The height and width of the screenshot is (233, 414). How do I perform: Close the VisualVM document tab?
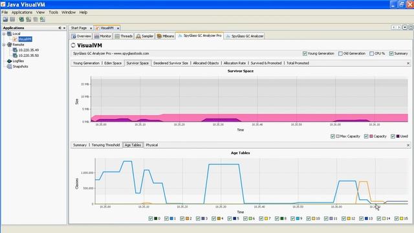point(118,28)
